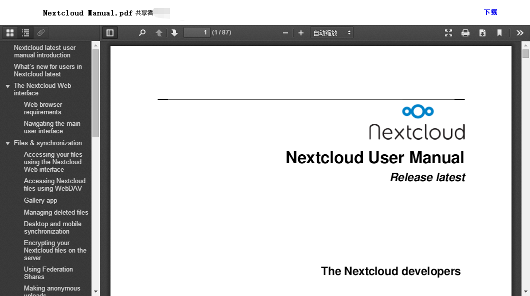Click the Nextcloud User Manual title
530x296 pixels.
tap(375, 158)
